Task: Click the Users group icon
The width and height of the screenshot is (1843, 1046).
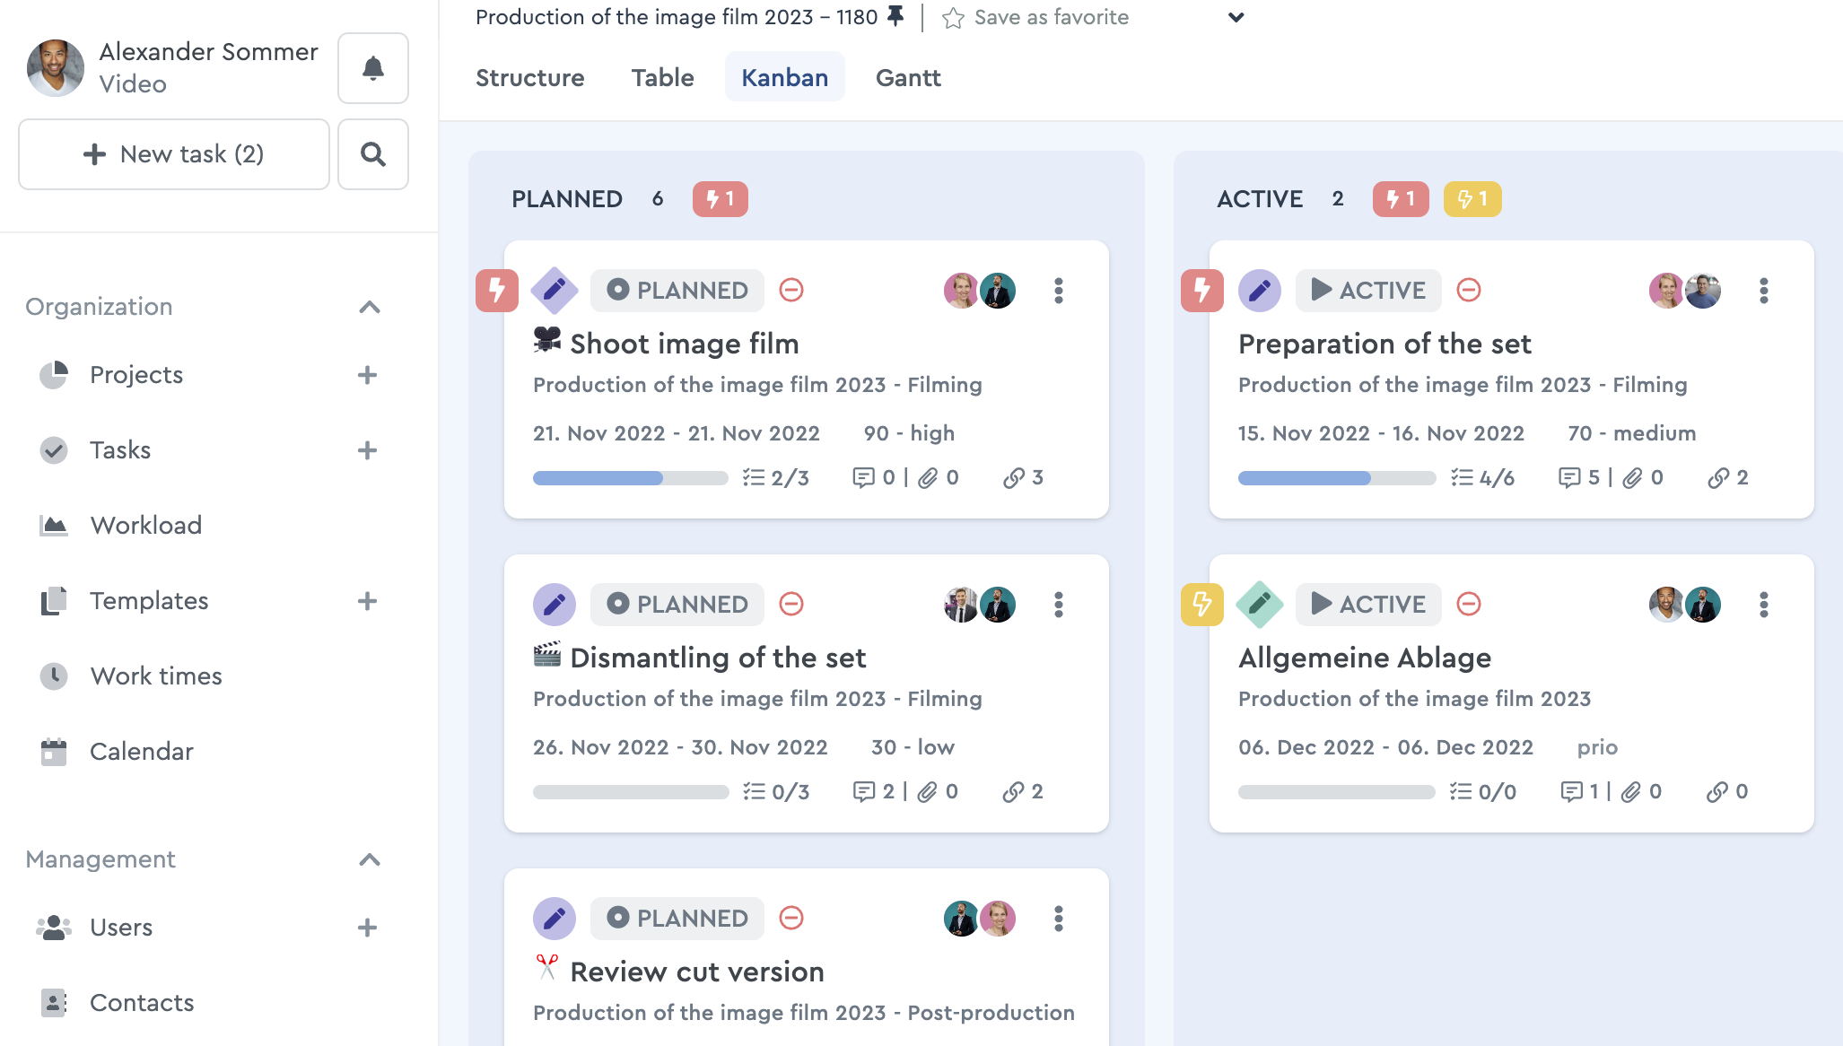Action: (54, 928)
